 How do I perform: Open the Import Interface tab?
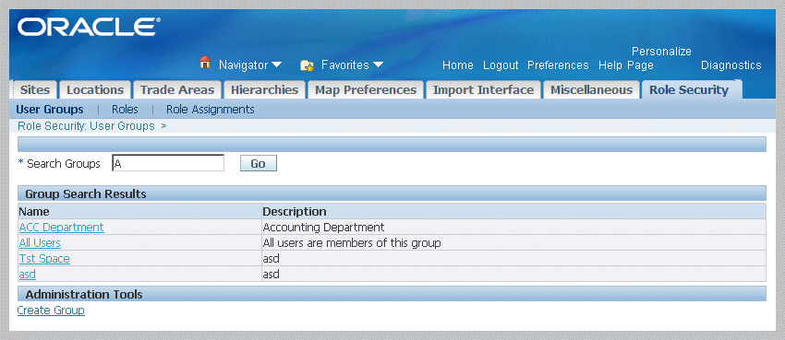tap(483, 90)
